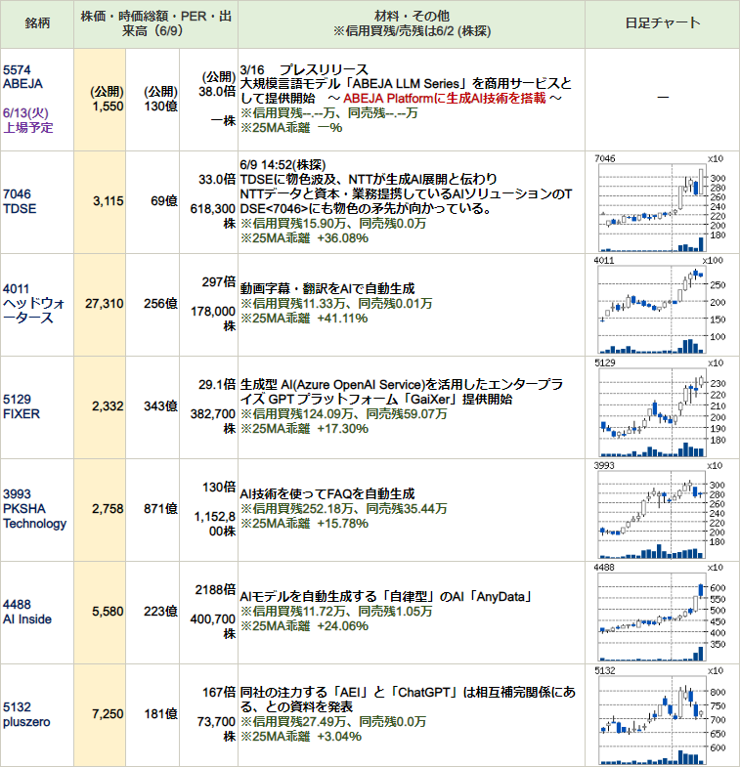Select market cap 256億
740x767 pixels.
[160, 304]
